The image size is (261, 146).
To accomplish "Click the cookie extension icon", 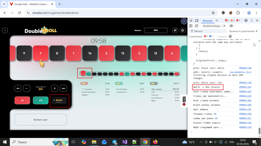I will pos(230,13).
